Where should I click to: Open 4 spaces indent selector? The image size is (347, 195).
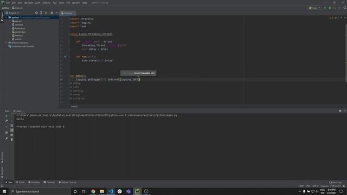click(324, 186)
